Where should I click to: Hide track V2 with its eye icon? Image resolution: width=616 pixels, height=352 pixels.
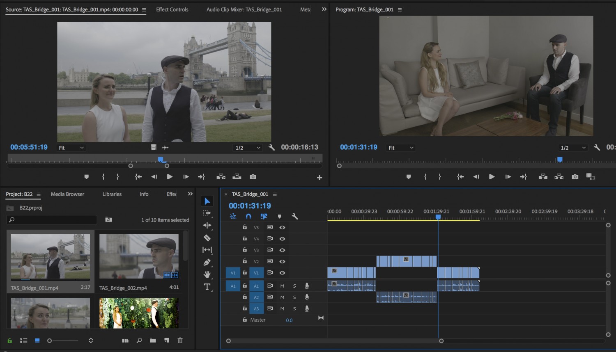[x=282, y=261]
